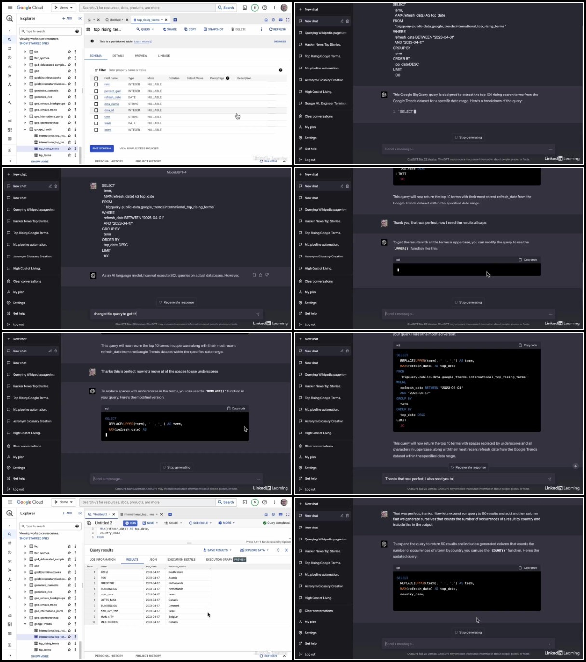Open the three-dot menu next to REFRESH on the schema page
Screen dimensions: 586x662
(x=262, y=29)
